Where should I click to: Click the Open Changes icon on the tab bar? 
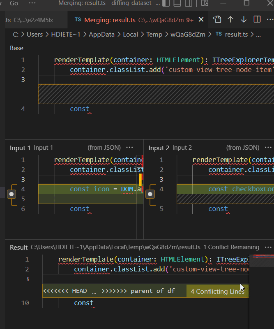click(x=217, y=19)
